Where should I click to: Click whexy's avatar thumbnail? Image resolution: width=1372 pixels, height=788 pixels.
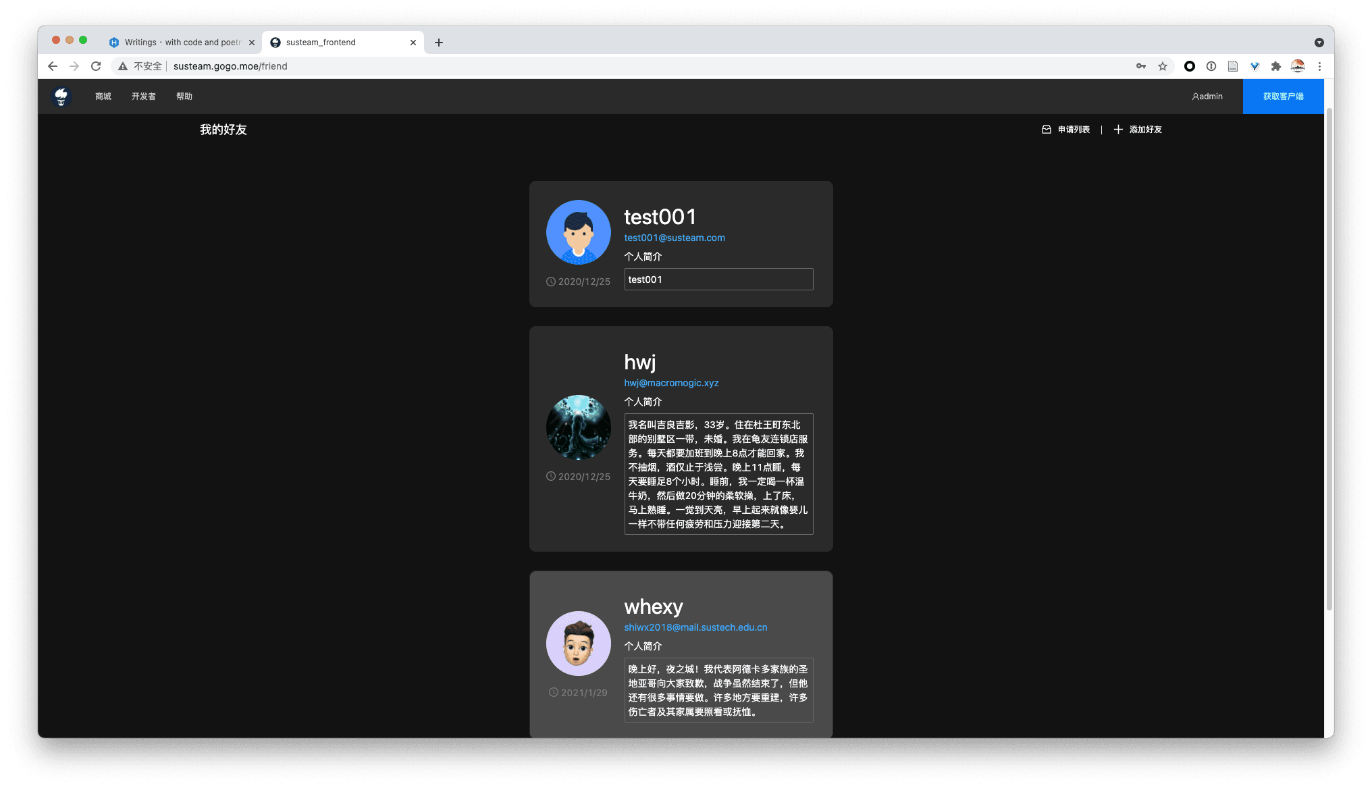pyautogui.click(x=578, y=643)
